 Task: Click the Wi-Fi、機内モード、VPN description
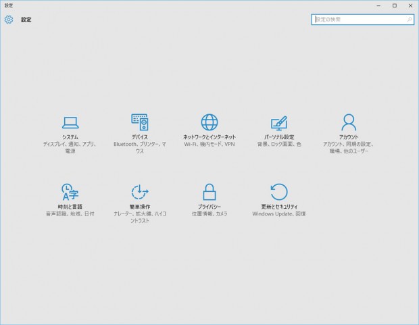tap(209, 144)
